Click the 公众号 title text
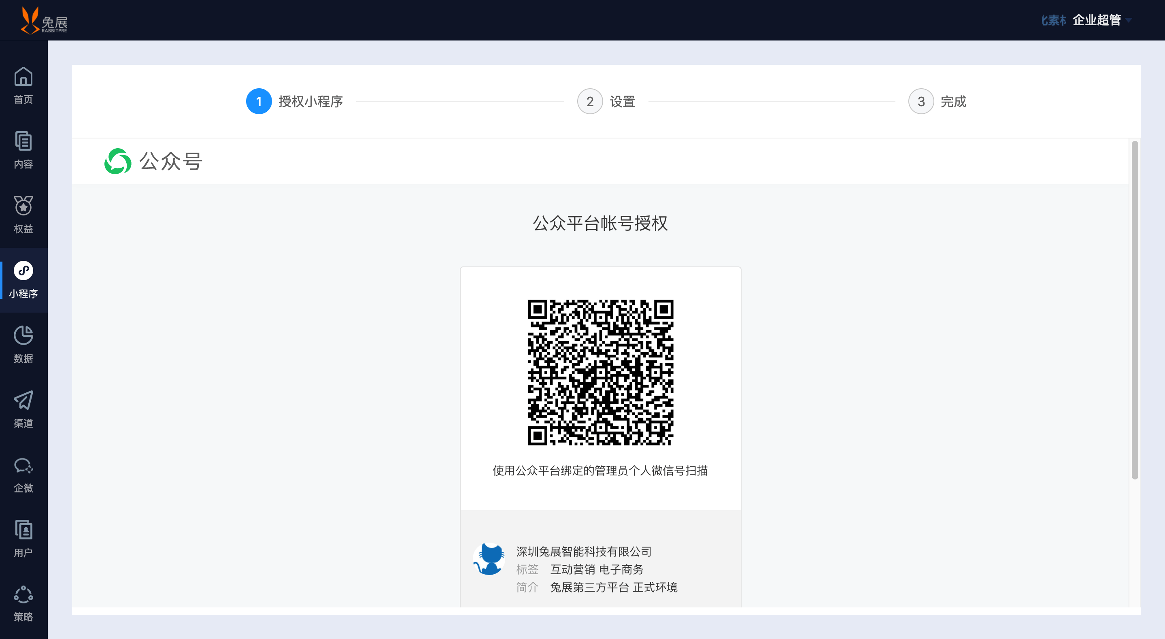This screenshot has width=1165, height=639. pos(170,161)
